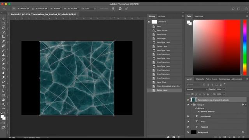This screenshot has width=249, height=140.
Task: Select the Eyedropper tool
Action: point(3,41)
